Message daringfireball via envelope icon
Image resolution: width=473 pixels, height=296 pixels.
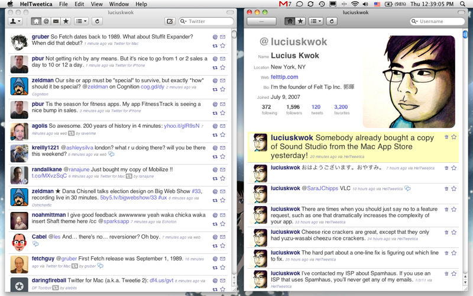coord(223,281)
